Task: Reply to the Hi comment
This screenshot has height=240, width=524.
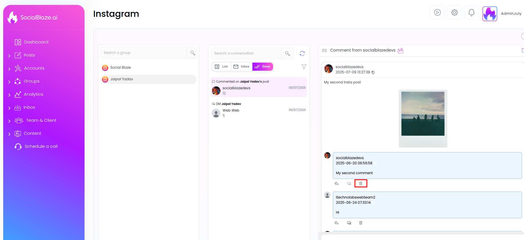Action: coord(337,223)
